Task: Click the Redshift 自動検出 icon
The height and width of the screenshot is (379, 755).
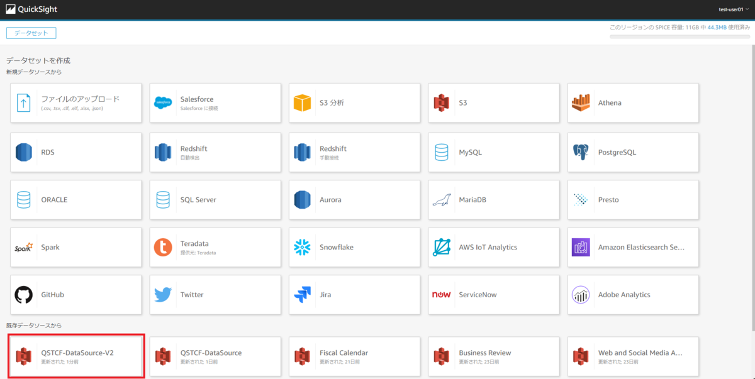Action: point(163,151)
